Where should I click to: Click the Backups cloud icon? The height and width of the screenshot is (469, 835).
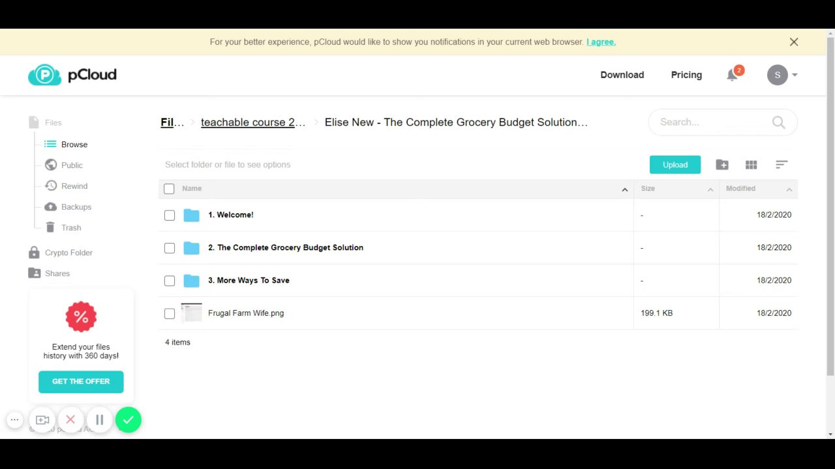tap(51, 206)
